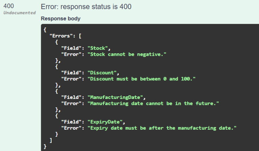Click the Undocumented label
This screenshot has width=259, height=151.
pyautogui.click(x=20, y=13)
